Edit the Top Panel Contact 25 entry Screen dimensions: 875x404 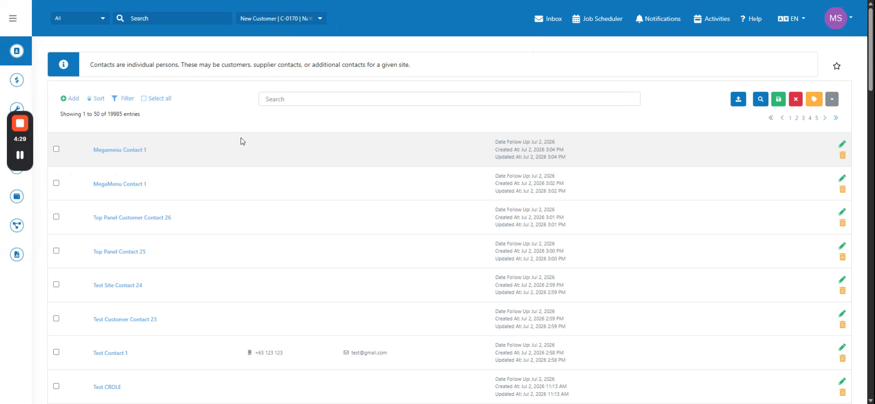pos(842,246)
